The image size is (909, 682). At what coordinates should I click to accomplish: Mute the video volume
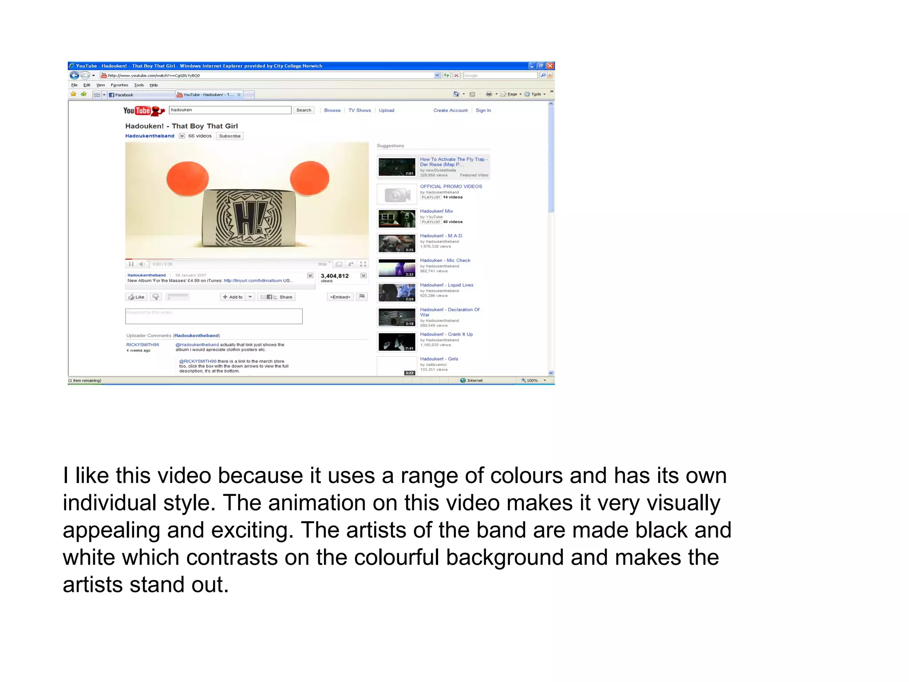[142, 264]
